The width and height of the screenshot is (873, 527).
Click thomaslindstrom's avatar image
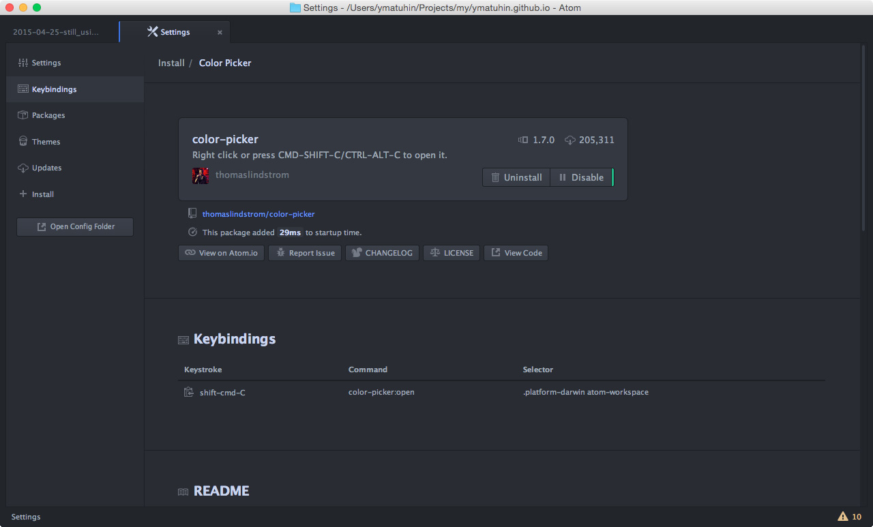point(201,175)
